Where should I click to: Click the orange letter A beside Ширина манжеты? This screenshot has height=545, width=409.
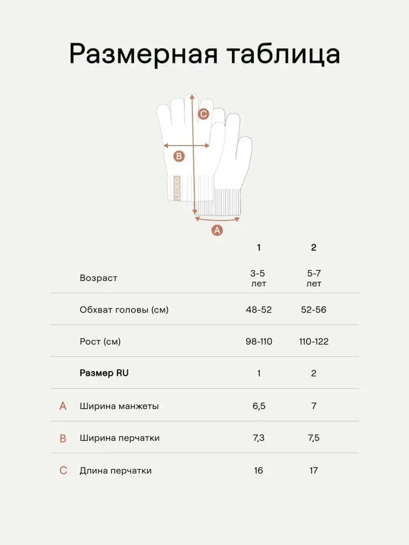63,406
